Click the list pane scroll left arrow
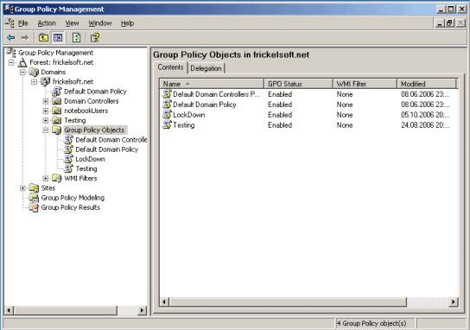 click(x=164, y=301)
